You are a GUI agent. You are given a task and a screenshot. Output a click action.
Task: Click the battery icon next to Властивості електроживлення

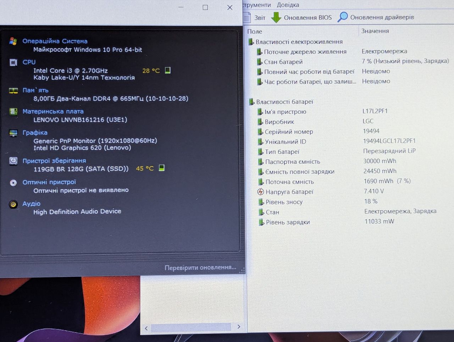[x=251, y=42]
